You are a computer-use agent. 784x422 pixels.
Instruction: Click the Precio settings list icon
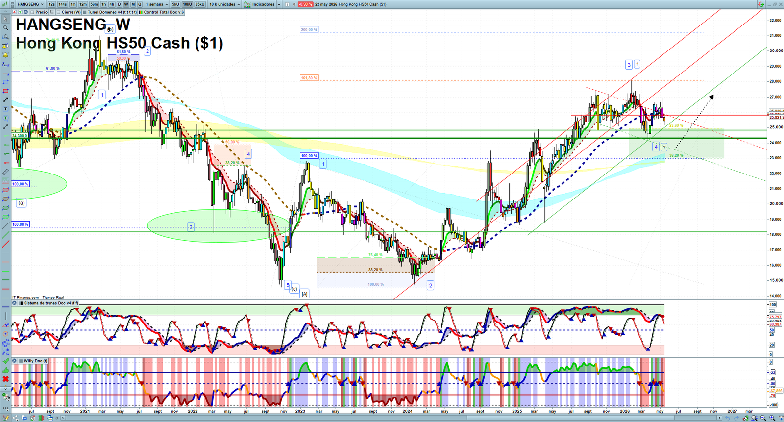(x=52, y=12)
